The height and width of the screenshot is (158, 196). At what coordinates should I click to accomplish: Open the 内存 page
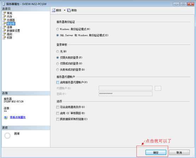[x=9, y=17]
